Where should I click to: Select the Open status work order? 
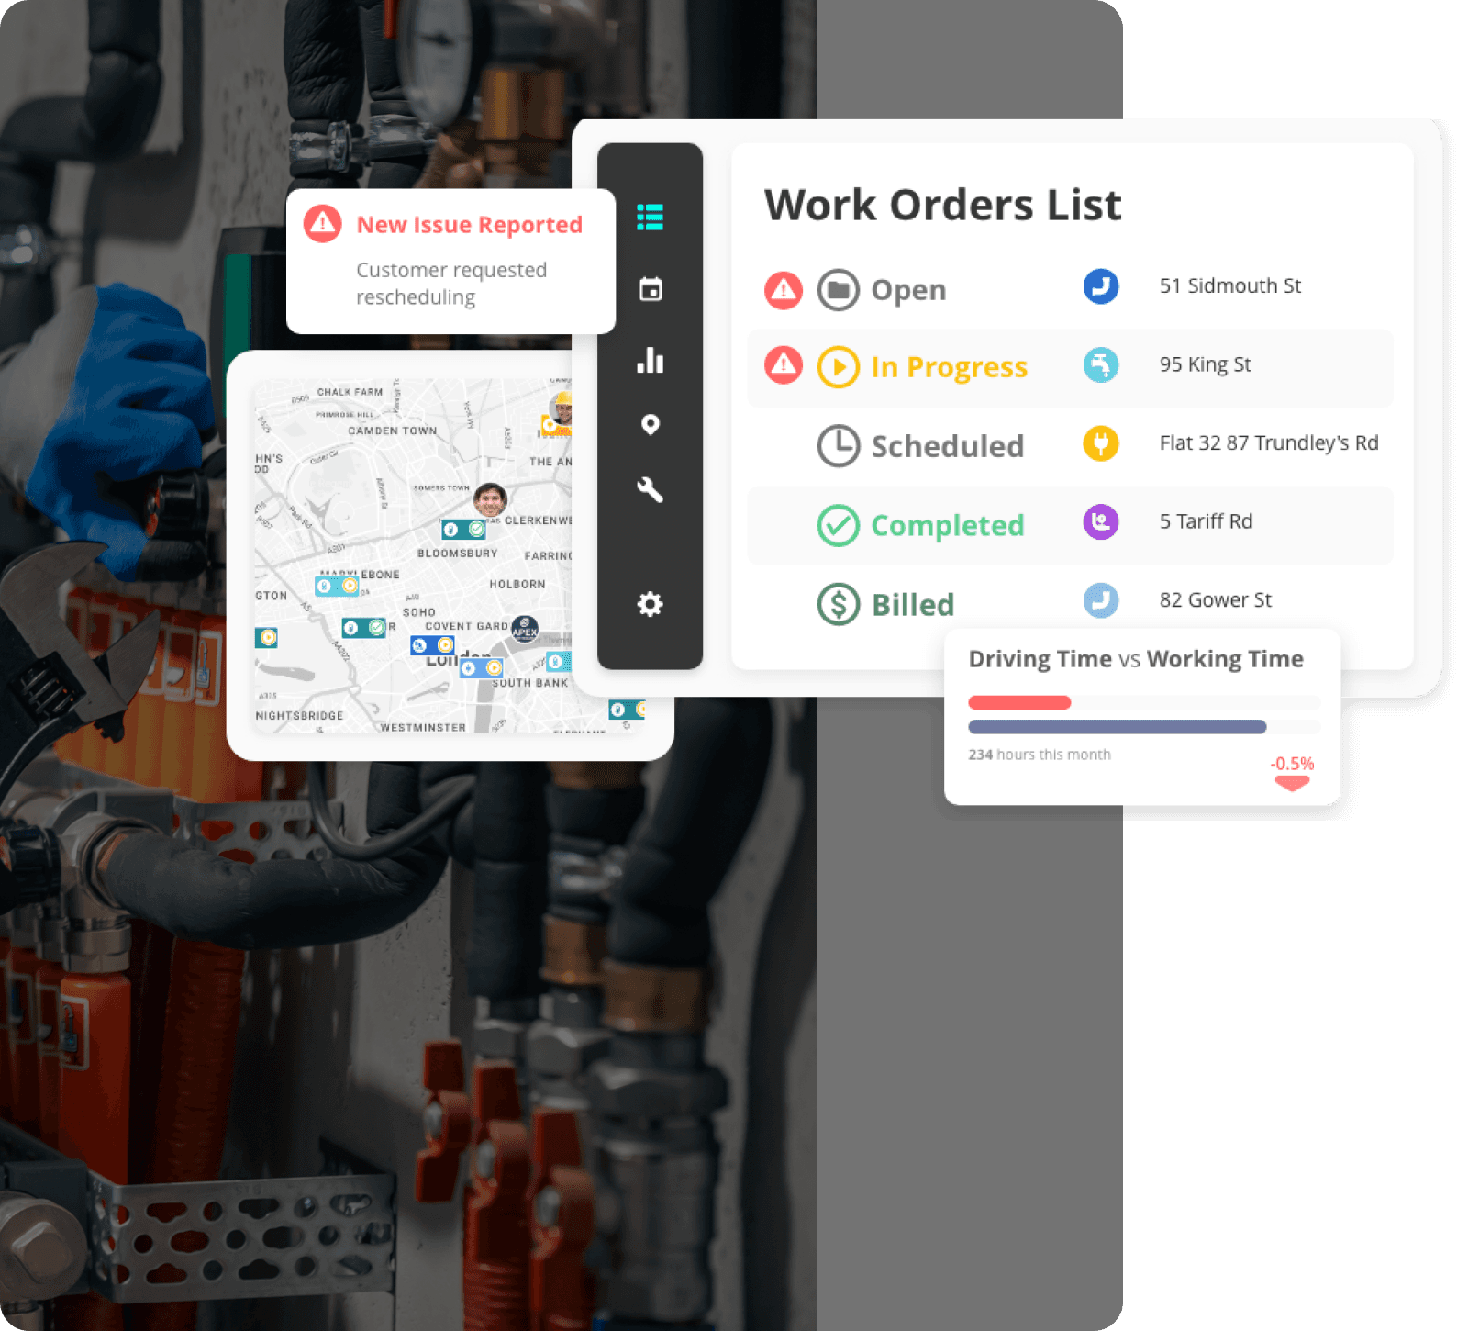tap(907, 290)
